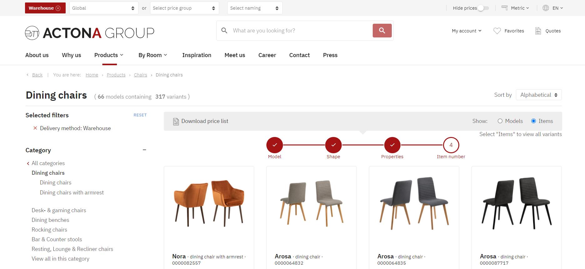585x269 pixels.
Task: Open the orange Nora chair thumbnail
Action: (x=209, y=203)
